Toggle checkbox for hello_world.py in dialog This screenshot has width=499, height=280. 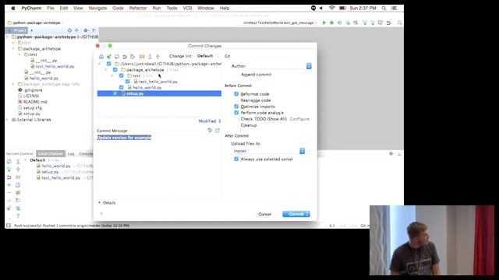[122, 87]
